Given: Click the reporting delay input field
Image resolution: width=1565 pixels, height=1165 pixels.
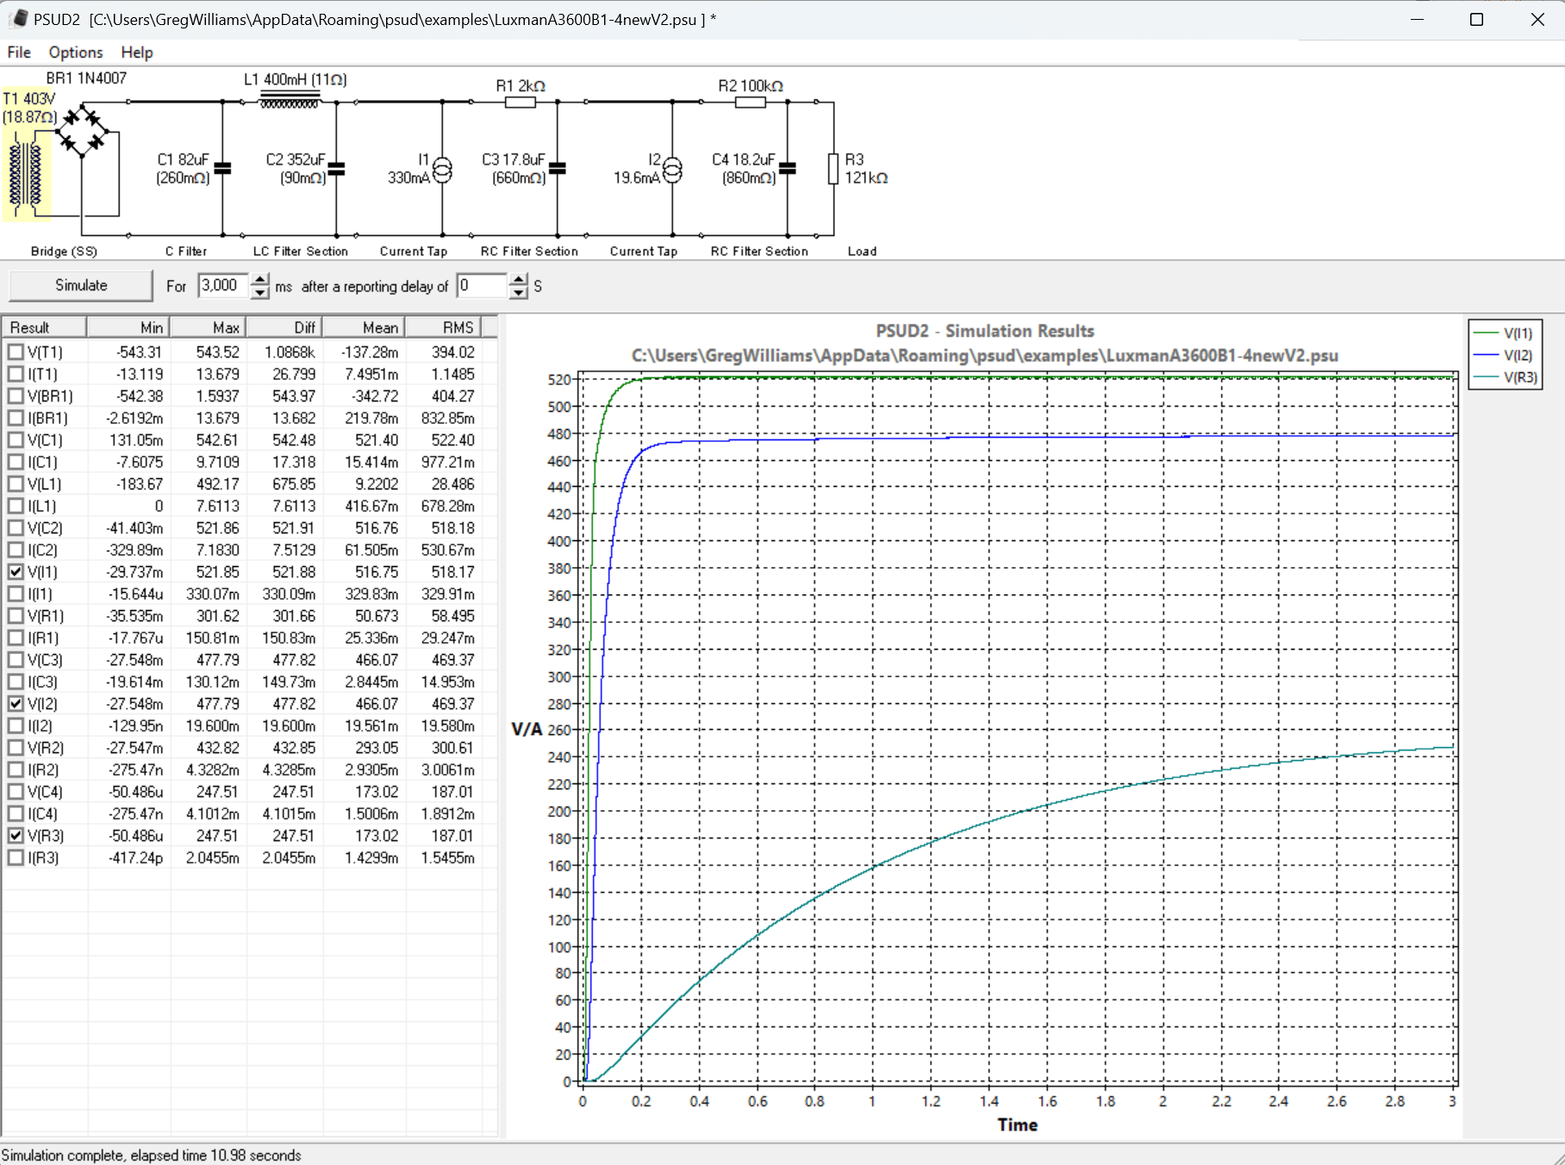Looking at the screenshot, I should [x=483, y=286].
